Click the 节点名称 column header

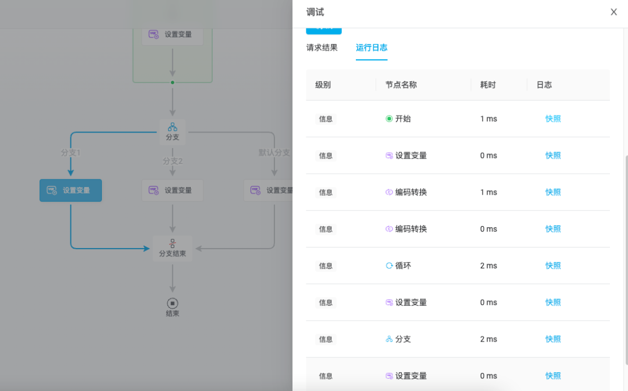[401, 85]
